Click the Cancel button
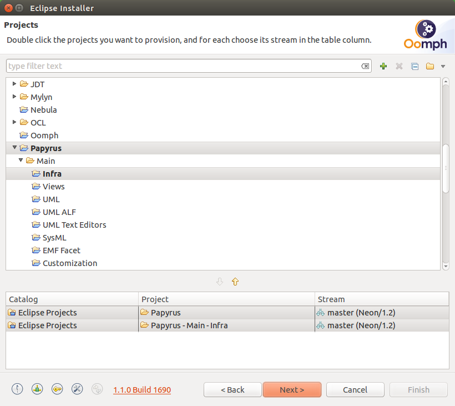The height and width of the screenshot is (406, 455). point(355,390)
